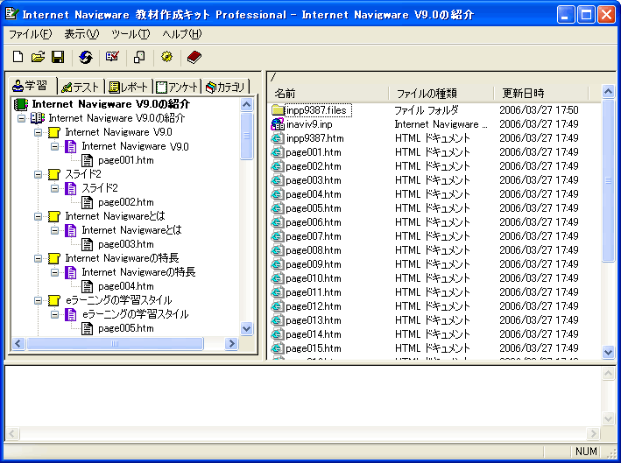Click file list vertical scrollbar thumb
The width and height of the screenshot is (621, 463).
608,180
